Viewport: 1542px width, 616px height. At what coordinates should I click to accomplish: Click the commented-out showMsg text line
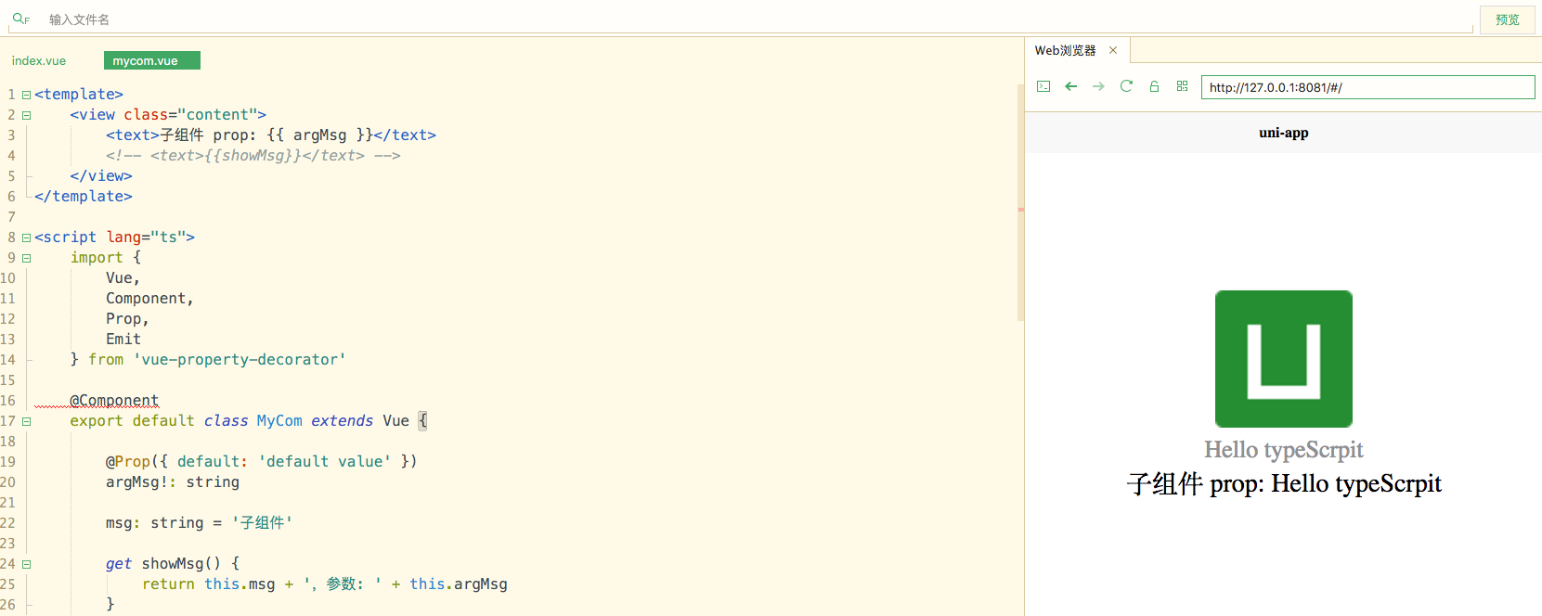253,155
